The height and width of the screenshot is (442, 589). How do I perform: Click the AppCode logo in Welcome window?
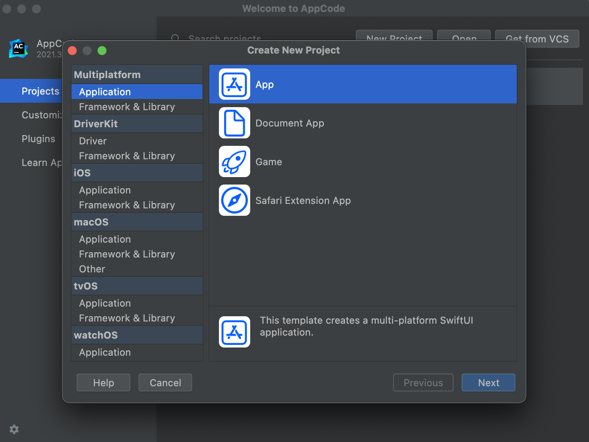point(18,48)
